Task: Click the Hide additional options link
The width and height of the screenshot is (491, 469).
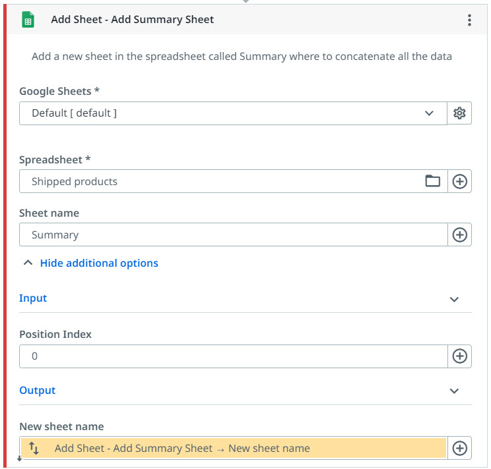Action: tap(99, 263)
